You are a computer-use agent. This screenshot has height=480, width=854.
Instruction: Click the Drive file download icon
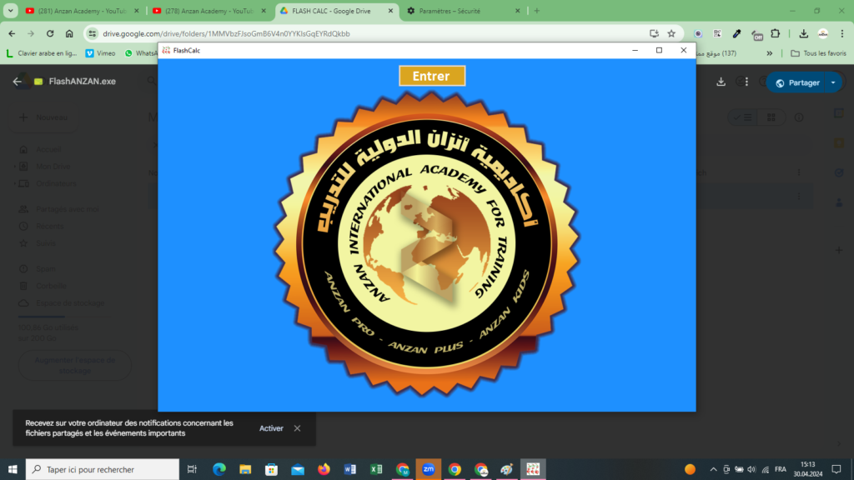tap(721, 82)
